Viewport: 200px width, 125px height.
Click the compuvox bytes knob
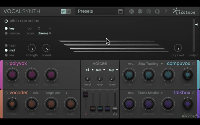click(148, 74)
